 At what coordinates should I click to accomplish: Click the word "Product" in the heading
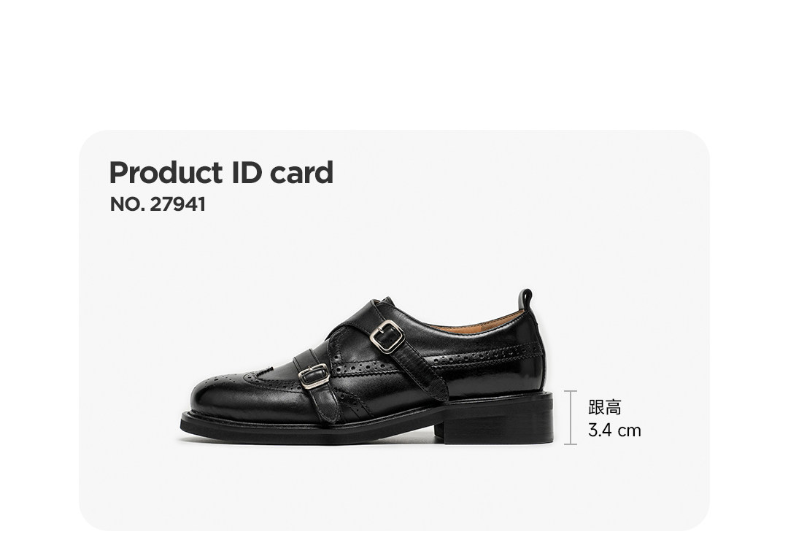pos(166,173)
